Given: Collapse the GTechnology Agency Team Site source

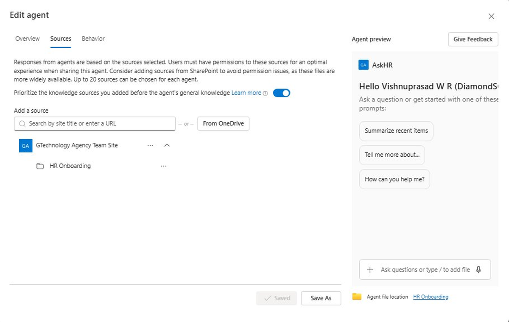Looking at the screenshot, I should [167, 145].
